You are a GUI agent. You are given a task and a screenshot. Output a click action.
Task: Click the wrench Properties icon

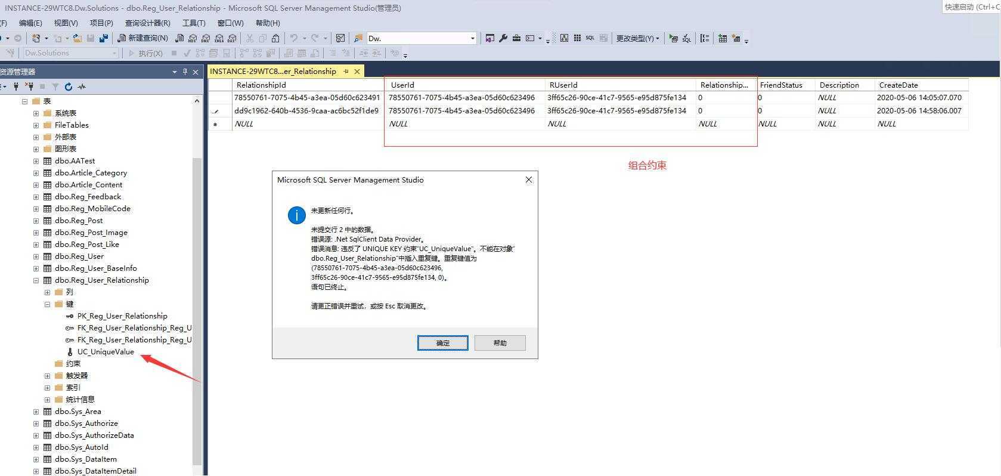503,38
